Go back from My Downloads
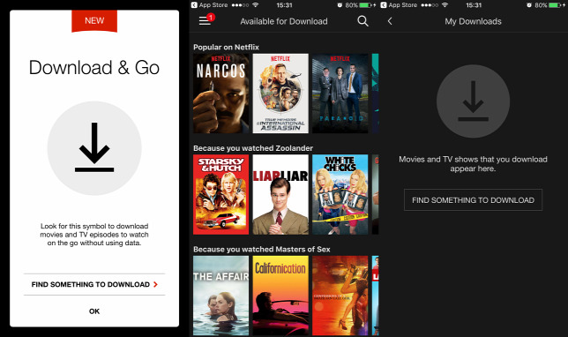Image resolution: width=568 pixels, height=337 pixels. coord(390,21)
